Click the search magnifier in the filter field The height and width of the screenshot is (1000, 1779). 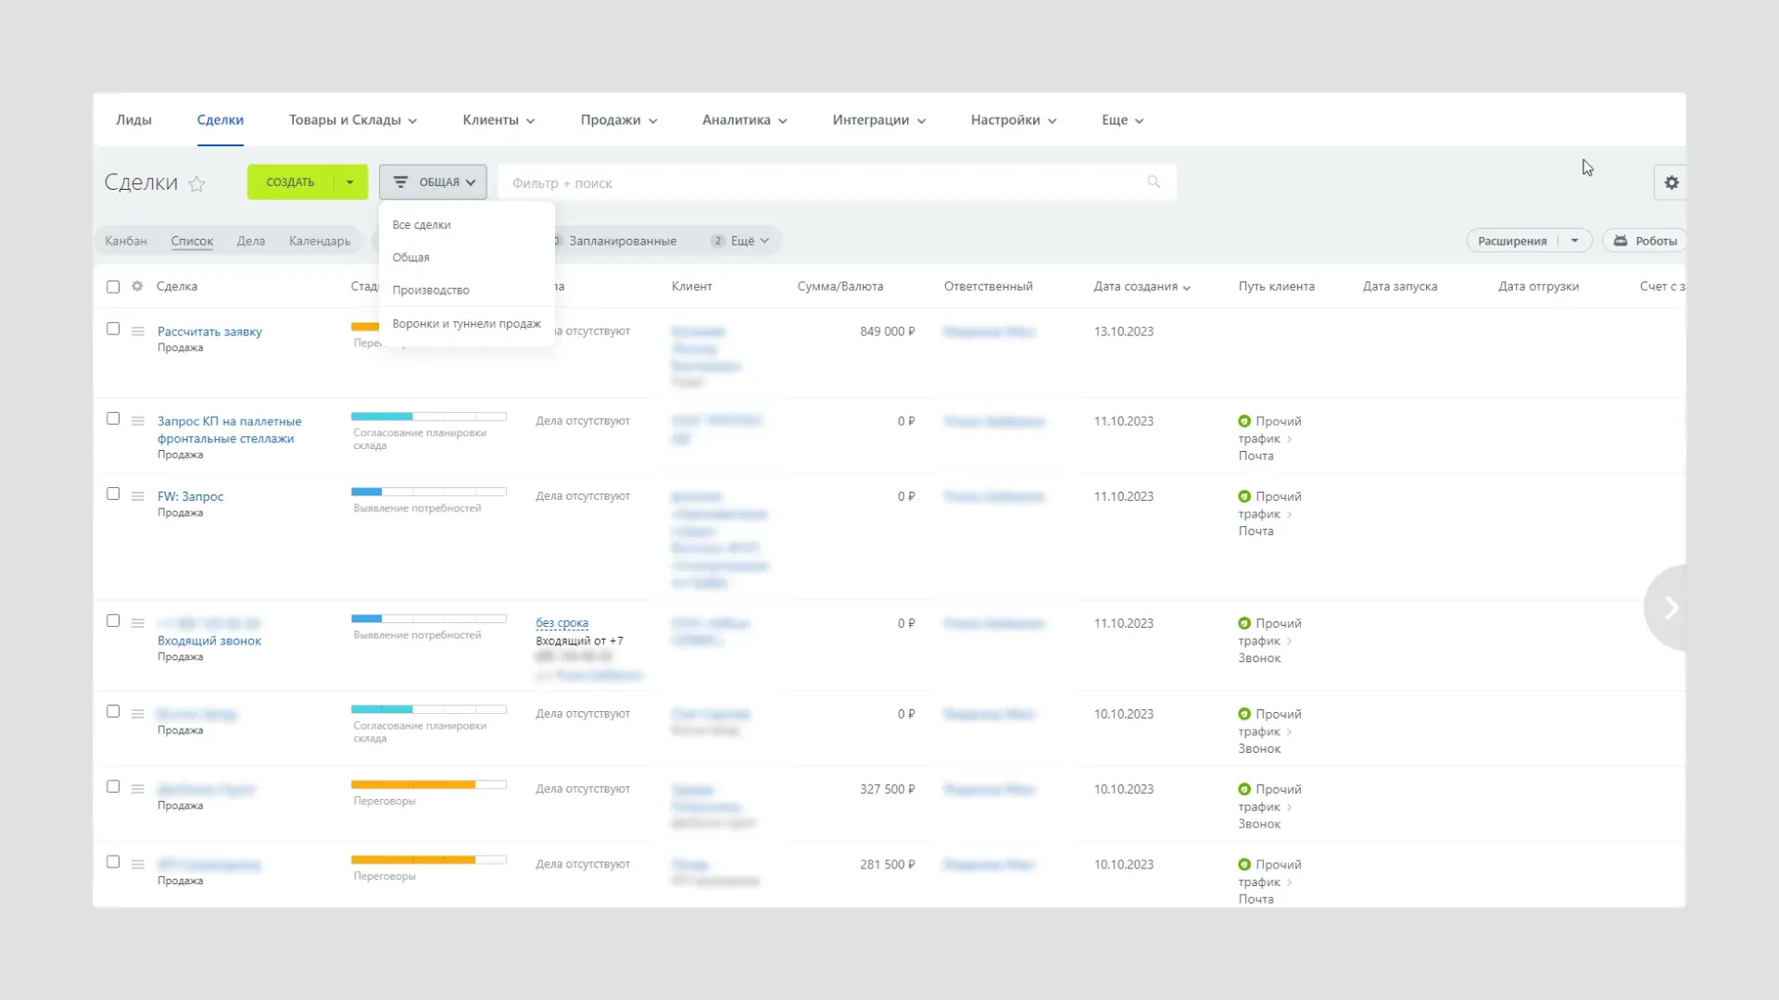pos(1154,182)
